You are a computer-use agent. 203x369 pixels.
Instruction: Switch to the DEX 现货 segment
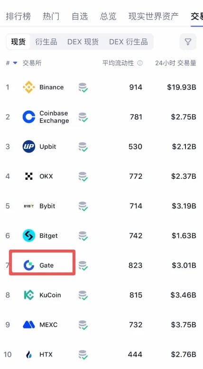coord(83,42)
